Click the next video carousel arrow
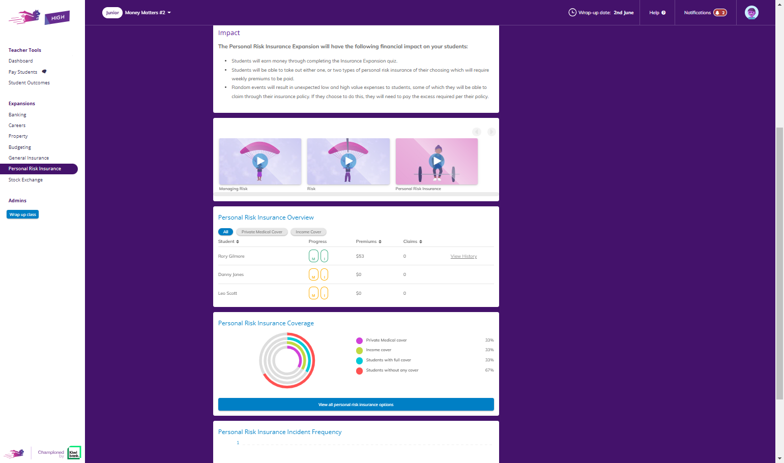The width and height of the screenshot is (784, 463). (491, 132)
